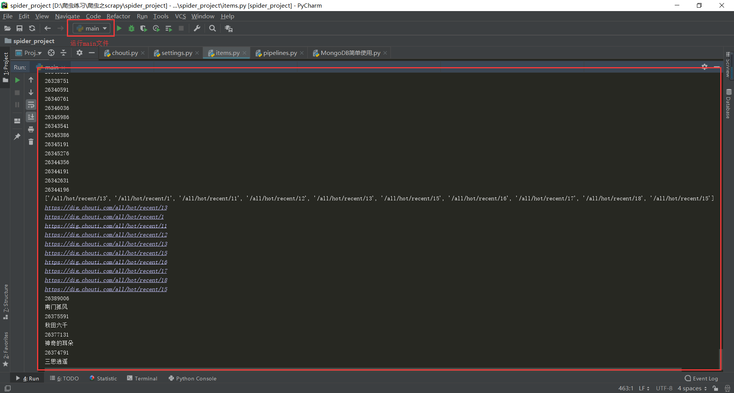Pin the Run tab
This screenshot has width=734, height=393.
pyautogui.click(x=17, y=137)
